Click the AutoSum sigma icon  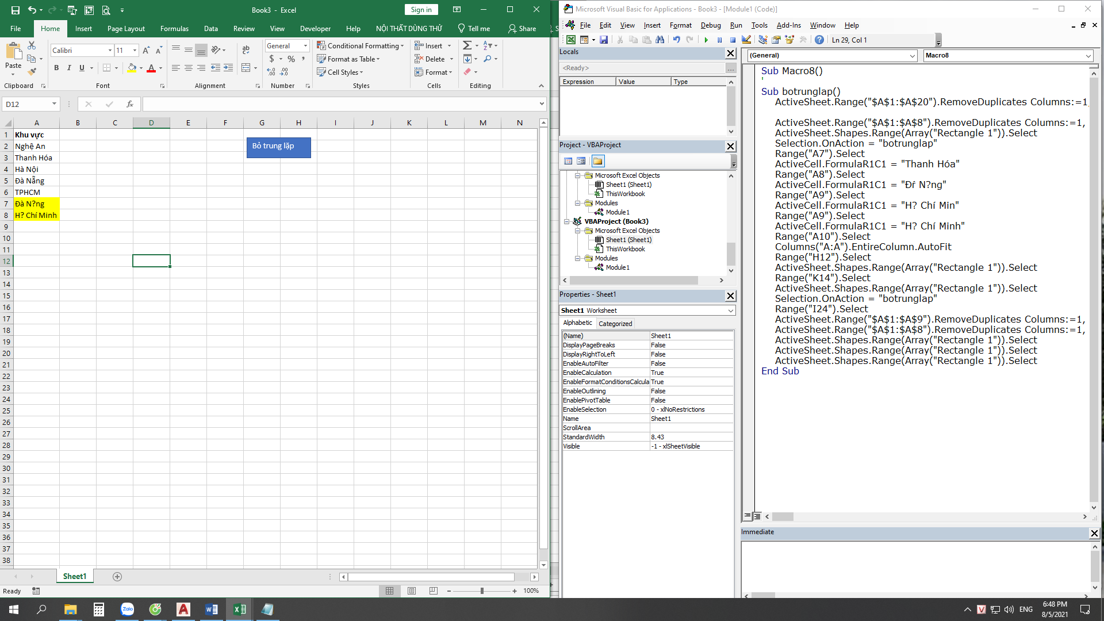(x=467, y=45)
